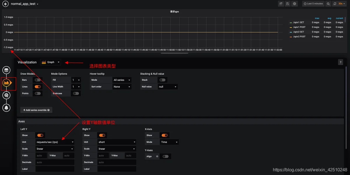Toggle Right Y axis Show switch
Viewport: 350px width, 175px height.
[x=102, y=135]
